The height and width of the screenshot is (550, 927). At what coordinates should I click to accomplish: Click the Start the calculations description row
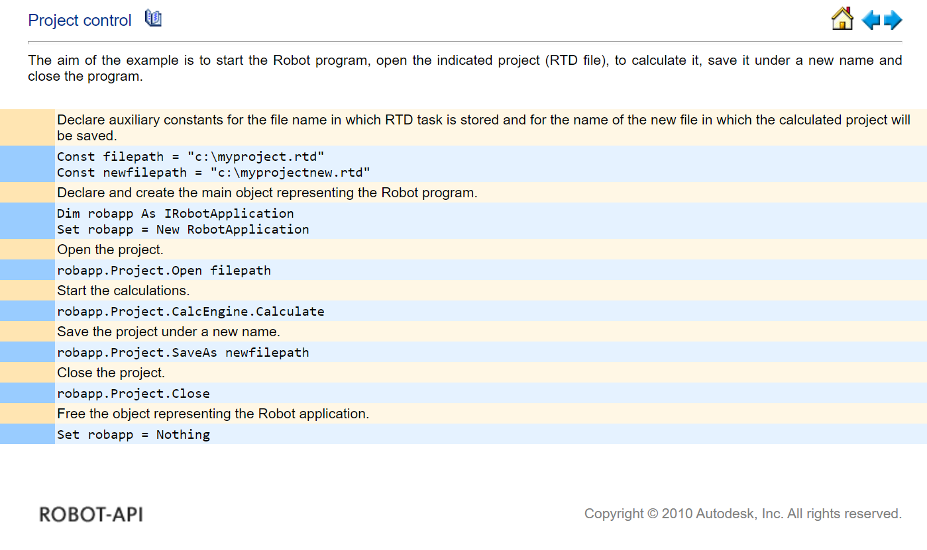123,291
